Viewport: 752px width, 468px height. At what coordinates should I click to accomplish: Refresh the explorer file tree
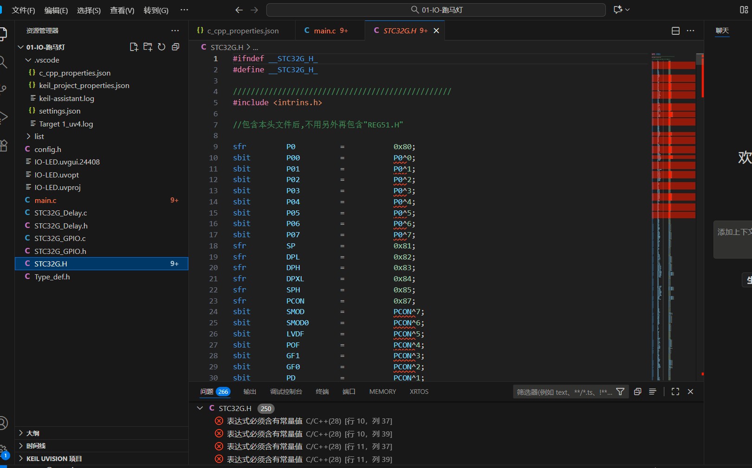[161, 47]
